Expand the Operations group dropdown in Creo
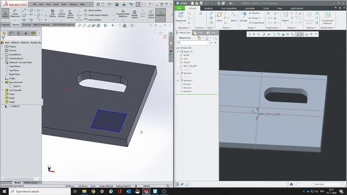 click(184, 28)
